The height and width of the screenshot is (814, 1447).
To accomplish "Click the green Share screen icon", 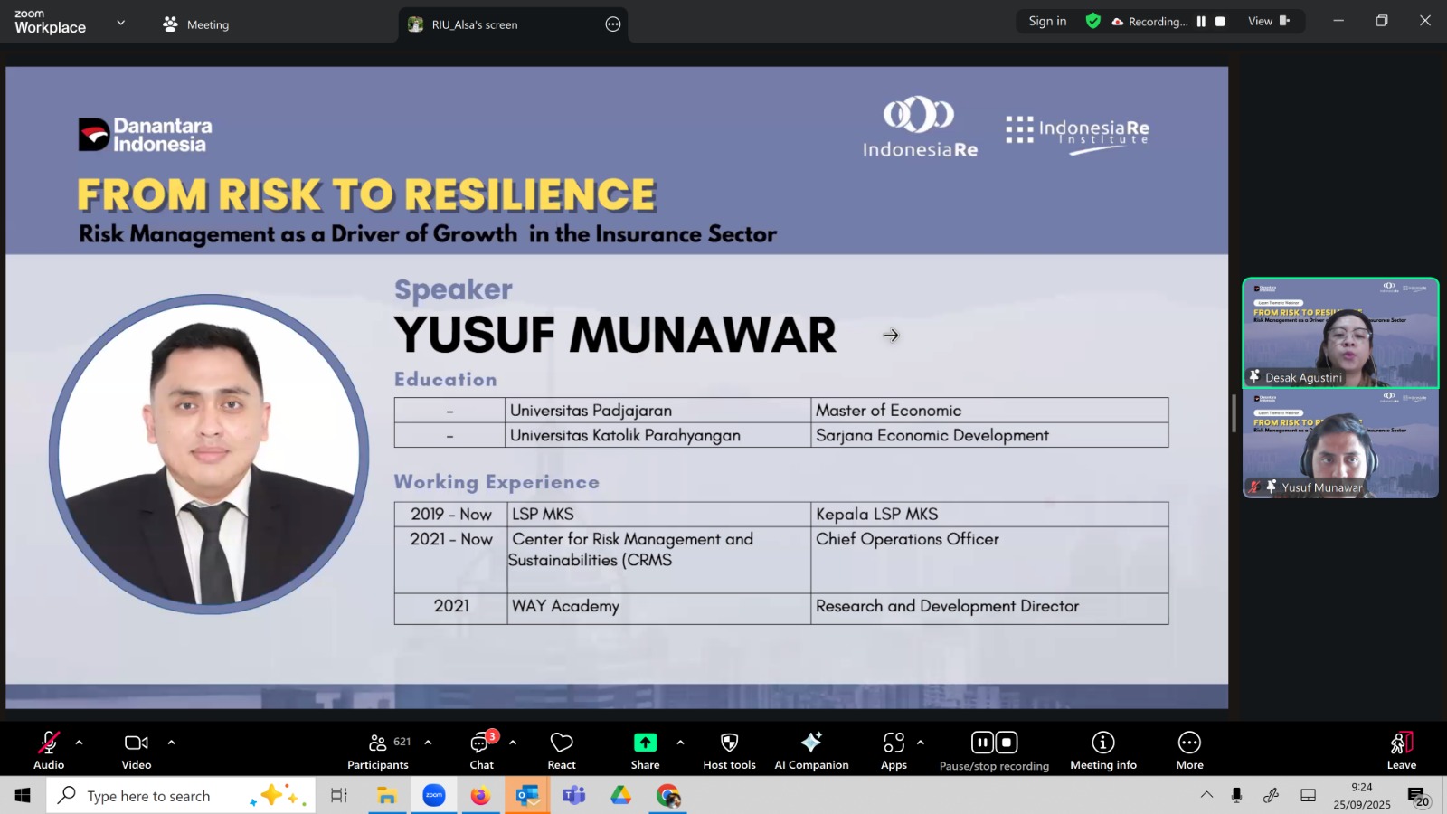I will pyautogui.click(x=645, y=743).
